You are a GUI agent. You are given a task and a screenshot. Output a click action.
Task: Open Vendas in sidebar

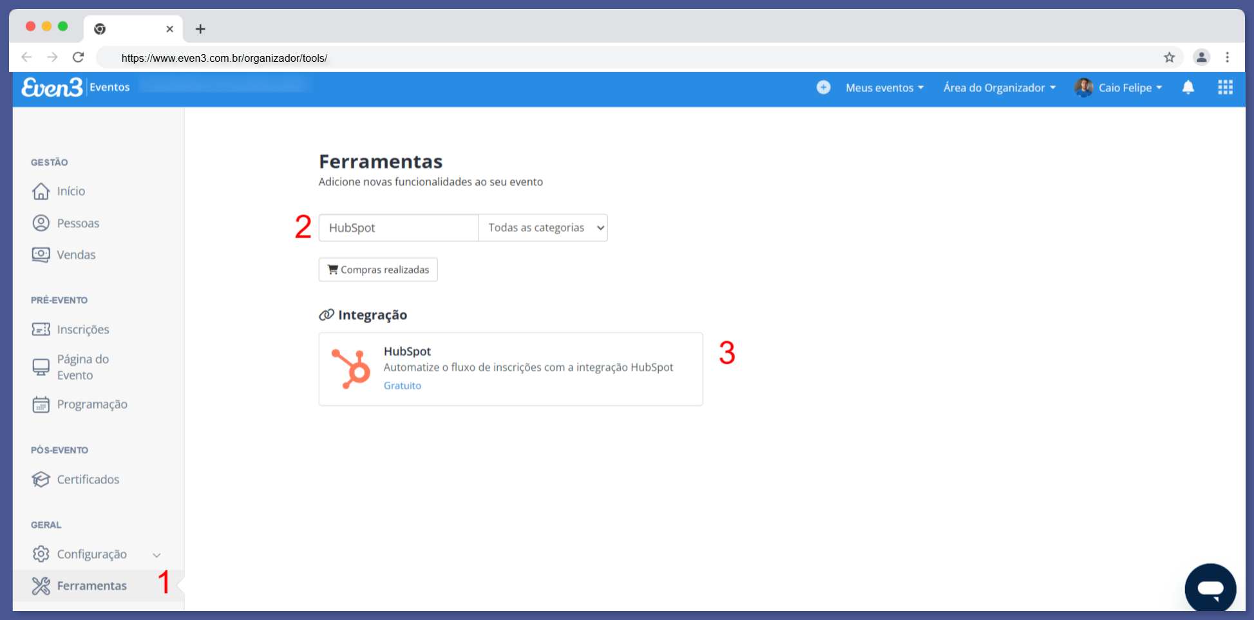[x=76, y=255]
